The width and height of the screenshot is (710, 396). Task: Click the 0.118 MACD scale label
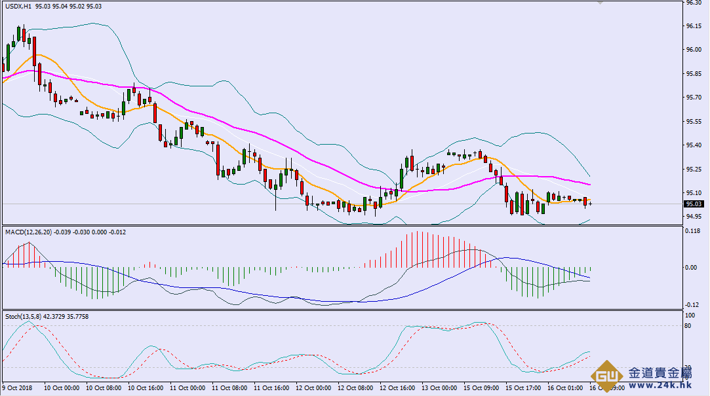click(x=694, y=231)
